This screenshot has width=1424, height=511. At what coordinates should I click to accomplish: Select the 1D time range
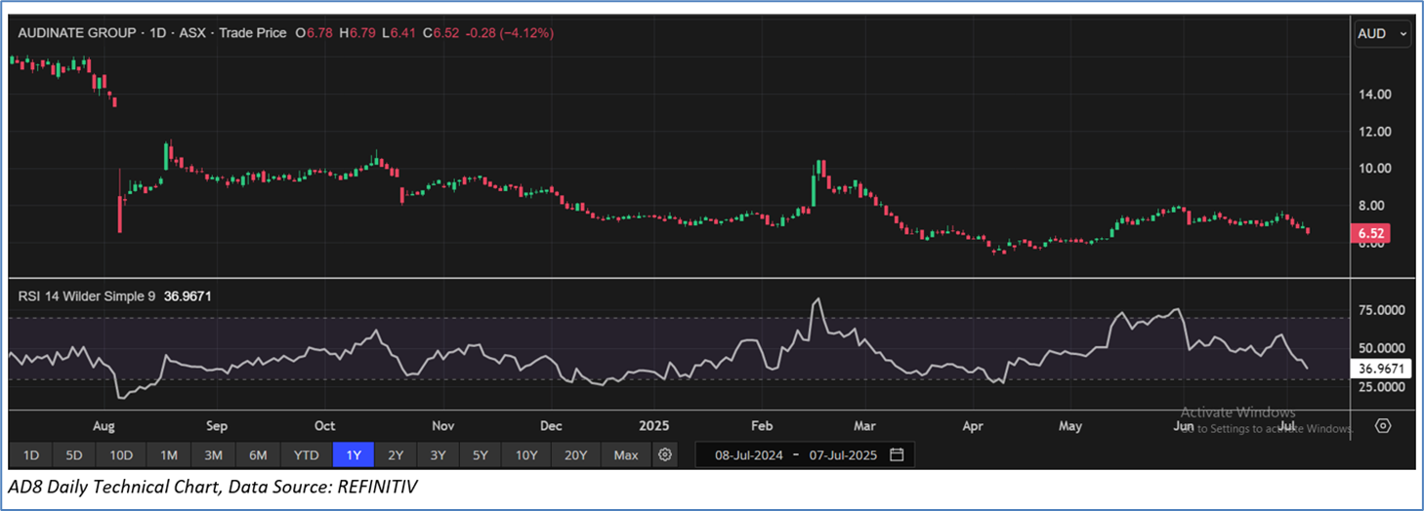tap(31, 454)
